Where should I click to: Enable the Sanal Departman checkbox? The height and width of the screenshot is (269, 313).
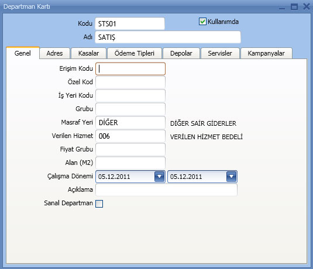coord(99,204)
